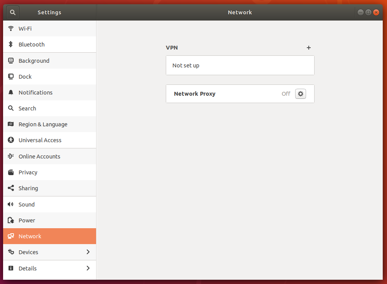Go to Universal Access settings

[50, 140]
